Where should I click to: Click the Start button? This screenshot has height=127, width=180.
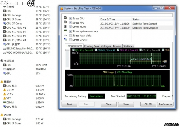click(x=69, y=105)
